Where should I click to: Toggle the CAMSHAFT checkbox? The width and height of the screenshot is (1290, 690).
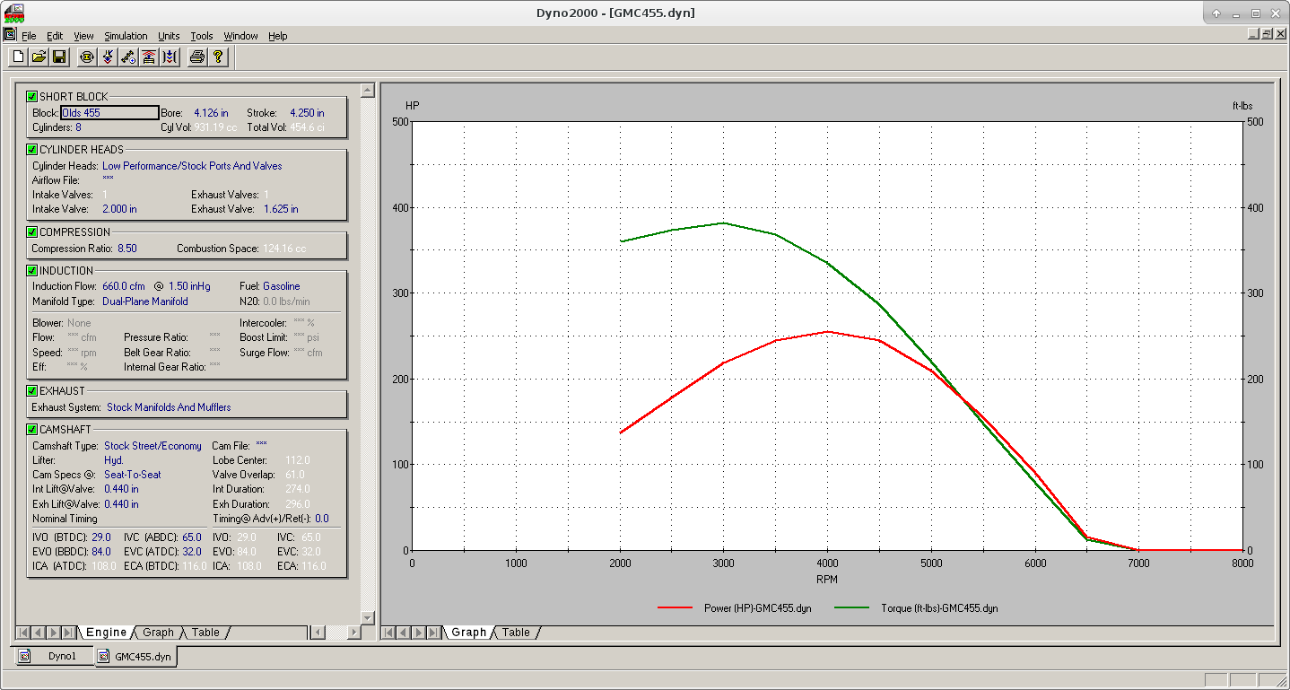pos(32,429)
